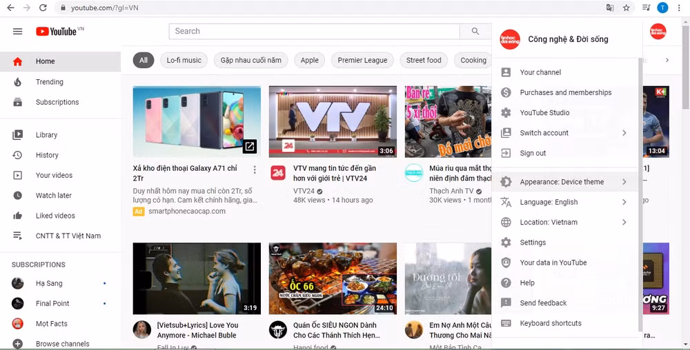Viewport: 690px width, 350px height.
Task: Expand the Language: English submenu
Action: tap(624, 202)
